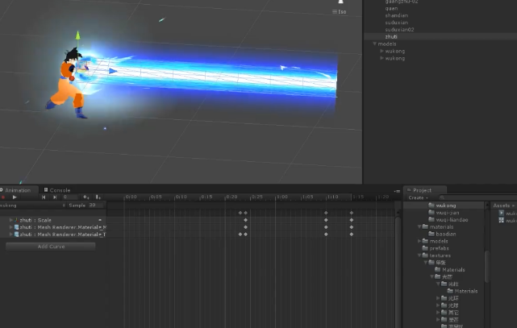Expand zhuti Mesh Renderer.Material _T property

(10, 235)
